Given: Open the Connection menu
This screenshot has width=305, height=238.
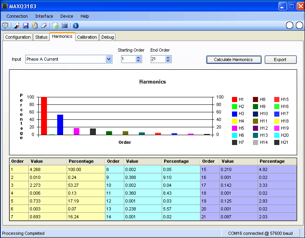Looking at the screenshot, I should tap(17, 16).
